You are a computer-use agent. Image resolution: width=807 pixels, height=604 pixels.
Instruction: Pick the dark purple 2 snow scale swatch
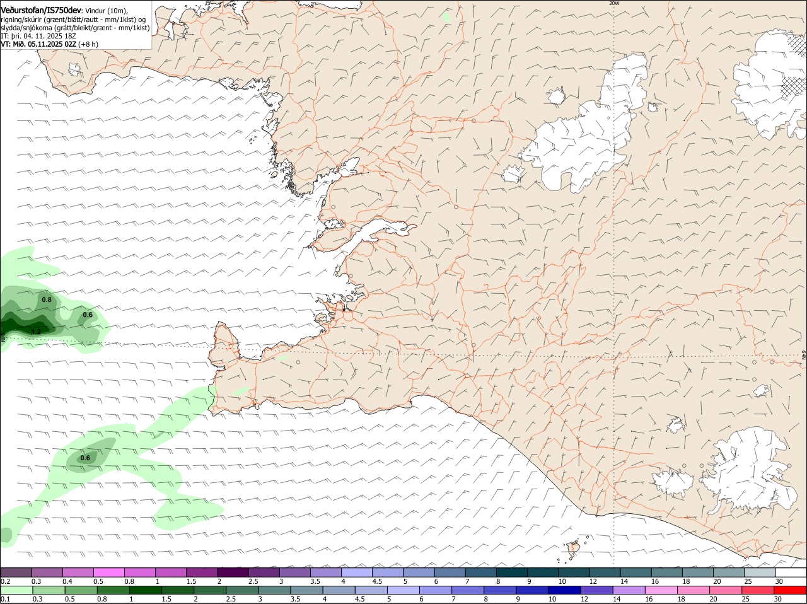(233, 572)
